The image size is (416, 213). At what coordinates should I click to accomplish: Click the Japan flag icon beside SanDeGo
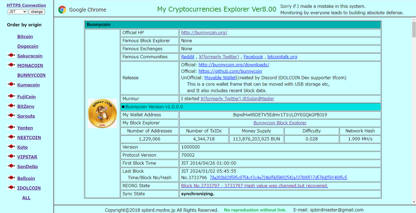(11, 167)
